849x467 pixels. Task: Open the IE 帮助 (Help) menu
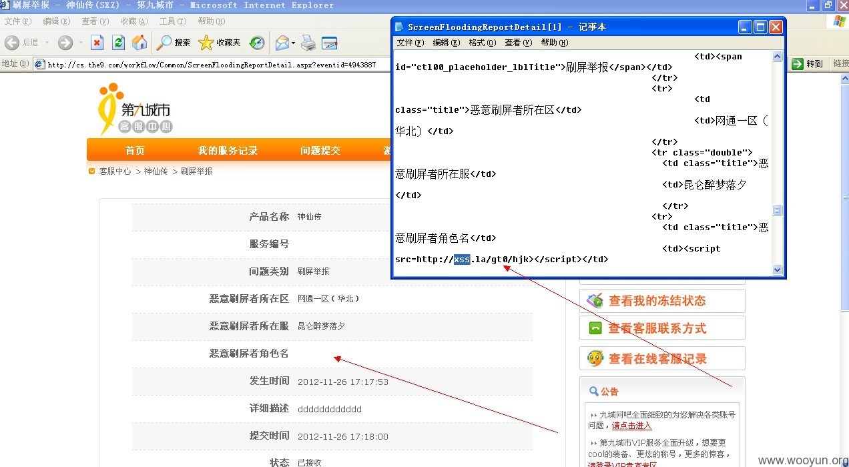coord(211,21)
